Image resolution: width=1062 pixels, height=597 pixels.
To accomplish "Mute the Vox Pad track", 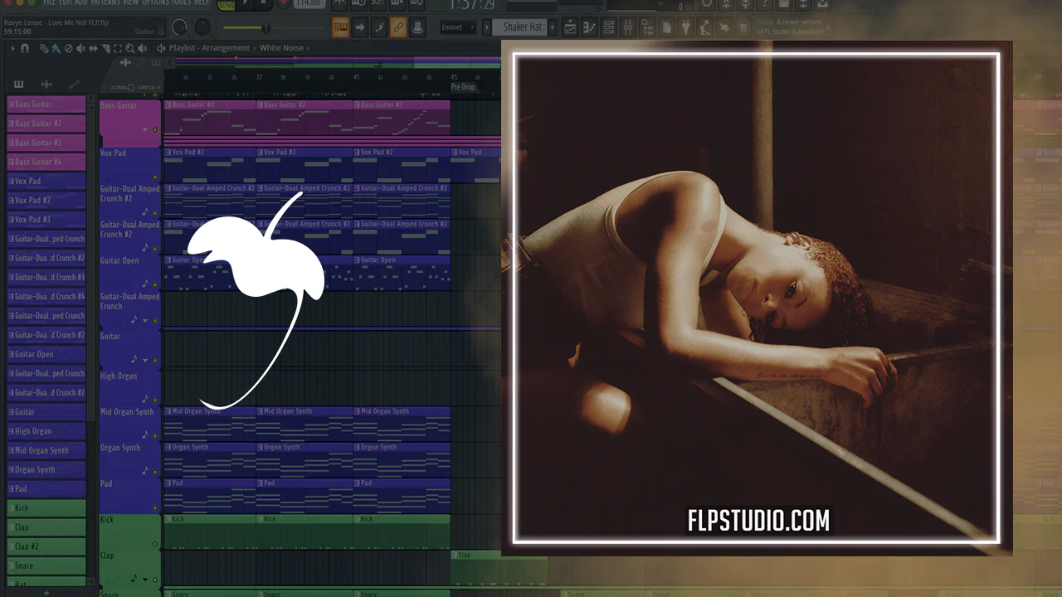I will click(x=155, y=176).
